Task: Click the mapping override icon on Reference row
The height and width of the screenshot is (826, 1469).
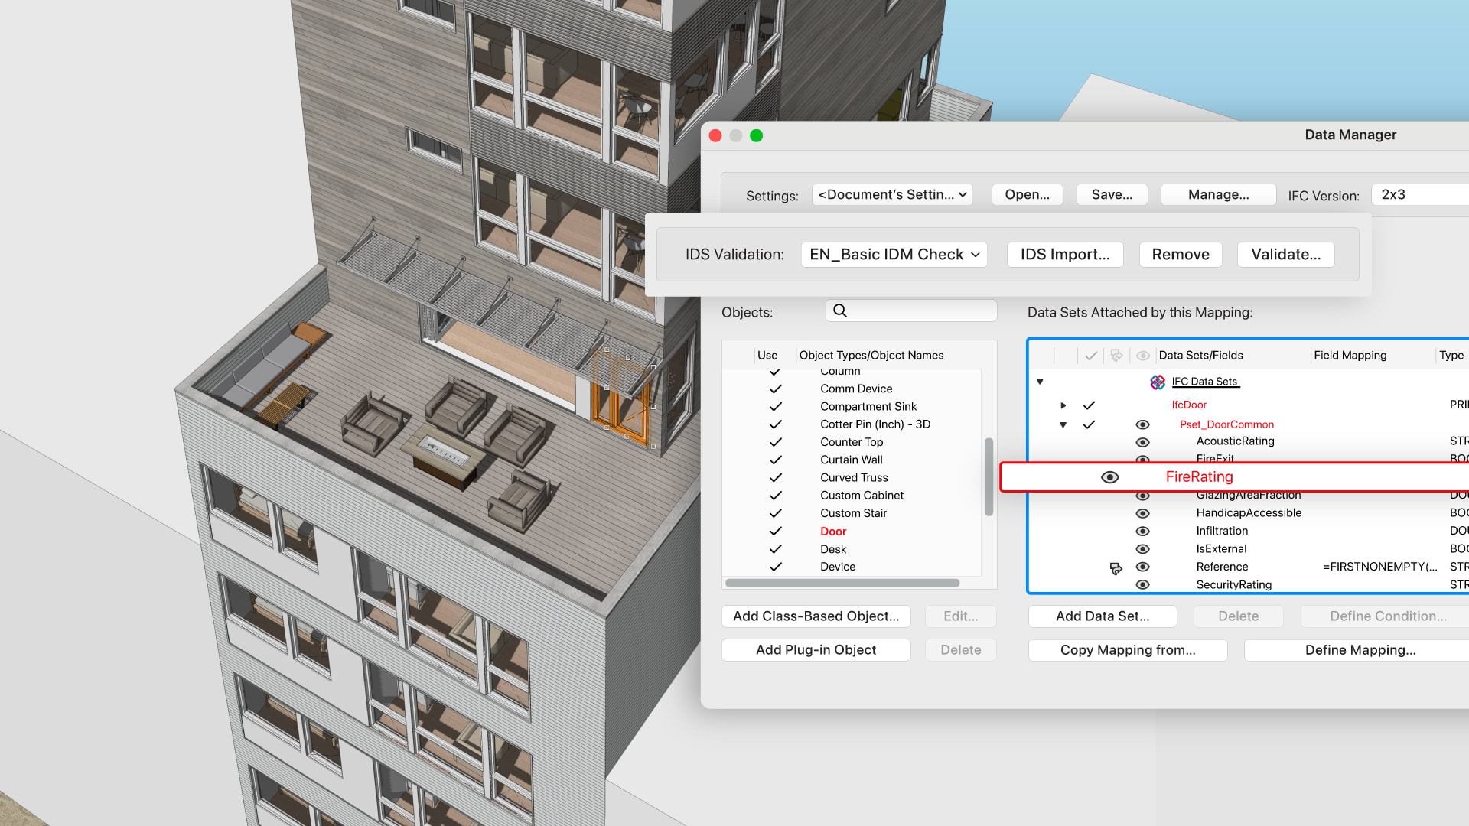Action: [x=1116, y=568]
